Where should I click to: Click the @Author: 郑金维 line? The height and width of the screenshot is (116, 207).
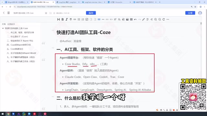(71, 41)
